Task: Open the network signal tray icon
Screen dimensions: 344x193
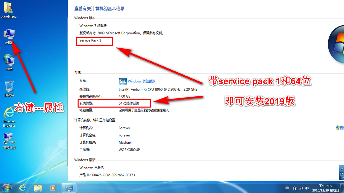Action: [x=301, y=188]
